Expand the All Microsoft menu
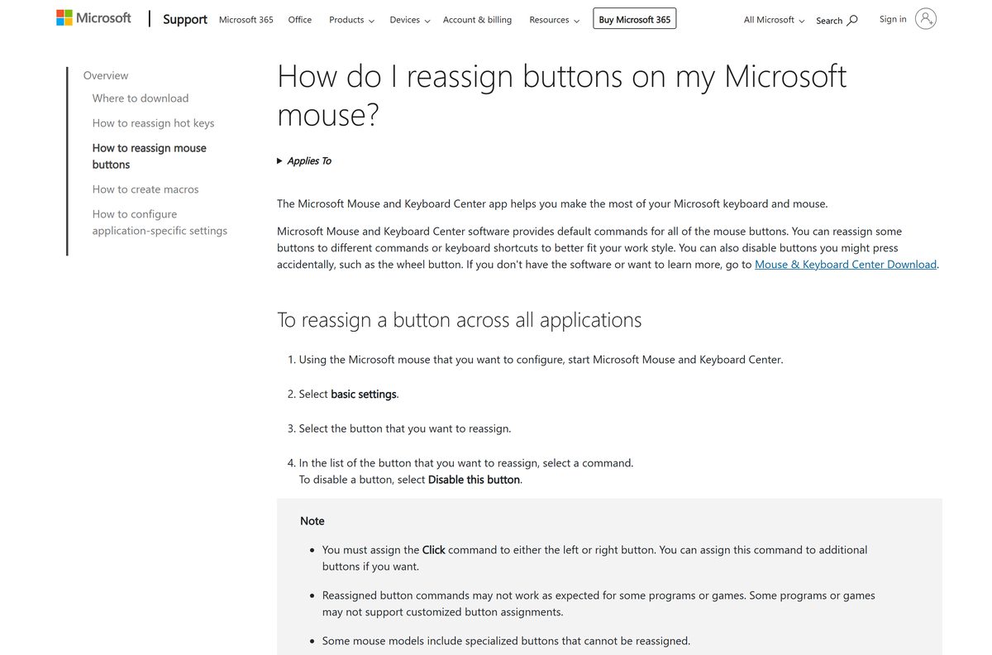992x655 pixels. 774,20
